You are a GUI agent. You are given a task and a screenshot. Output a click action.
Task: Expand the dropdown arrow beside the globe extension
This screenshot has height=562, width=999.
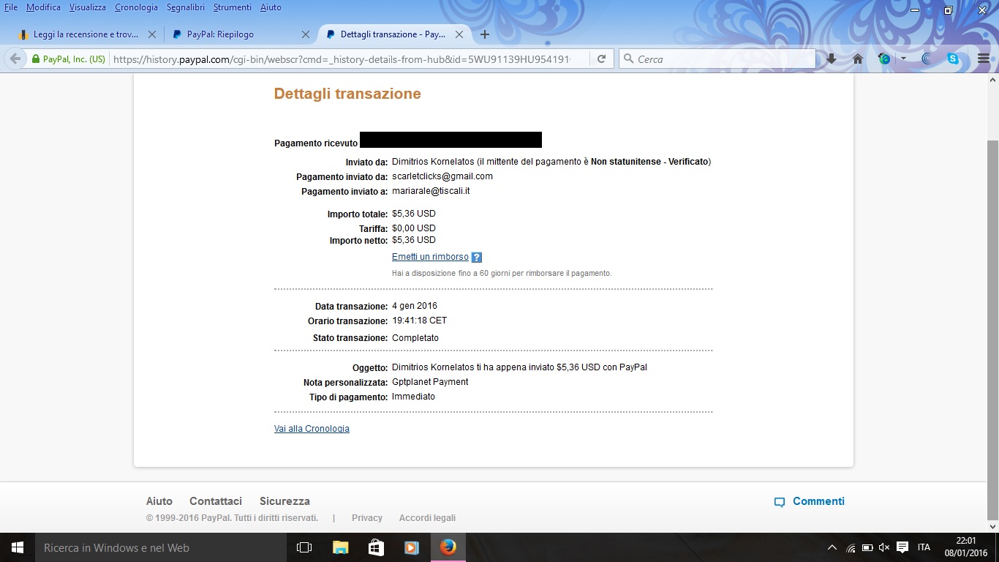(903, 59)
